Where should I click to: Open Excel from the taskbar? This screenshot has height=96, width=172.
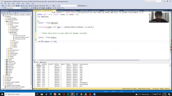(68, 94)
